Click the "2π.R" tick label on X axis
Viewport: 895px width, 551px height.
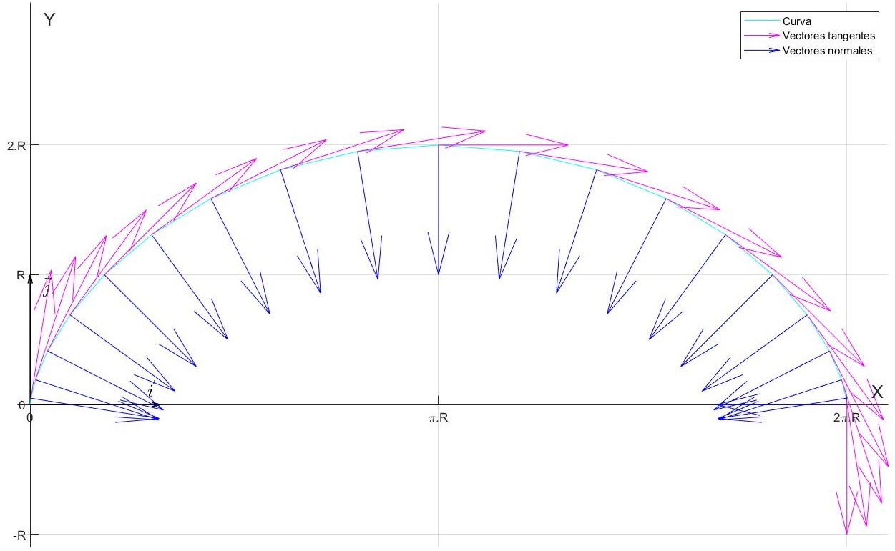point(846,418)
